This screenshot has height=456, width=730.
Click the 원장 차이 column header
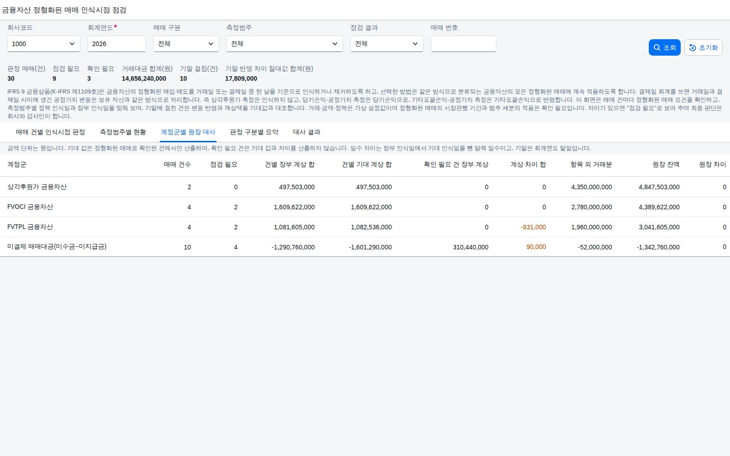[x=713, y=165]
